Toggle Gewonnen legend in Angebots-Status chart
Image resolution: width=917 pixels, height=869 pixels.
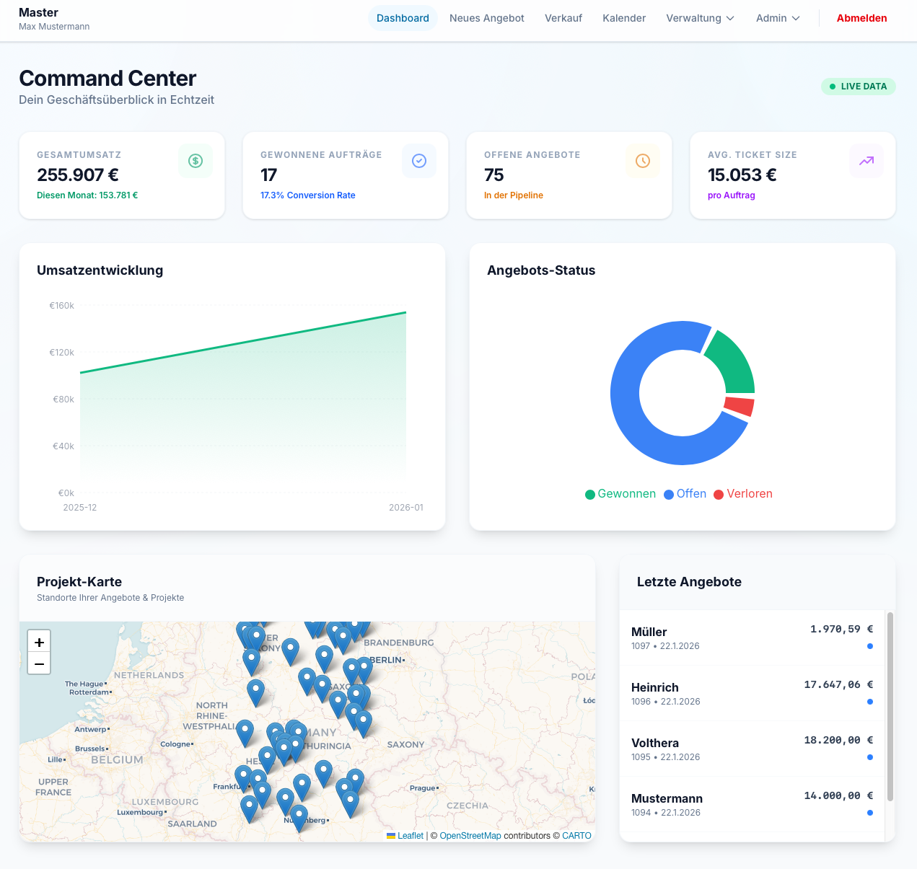[620, 494]
